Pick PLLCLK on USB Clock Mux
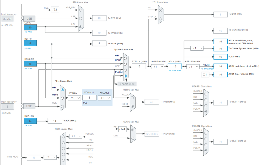This screenshot has height=165, width=262. pyautogui.click(x=132, y=98)
